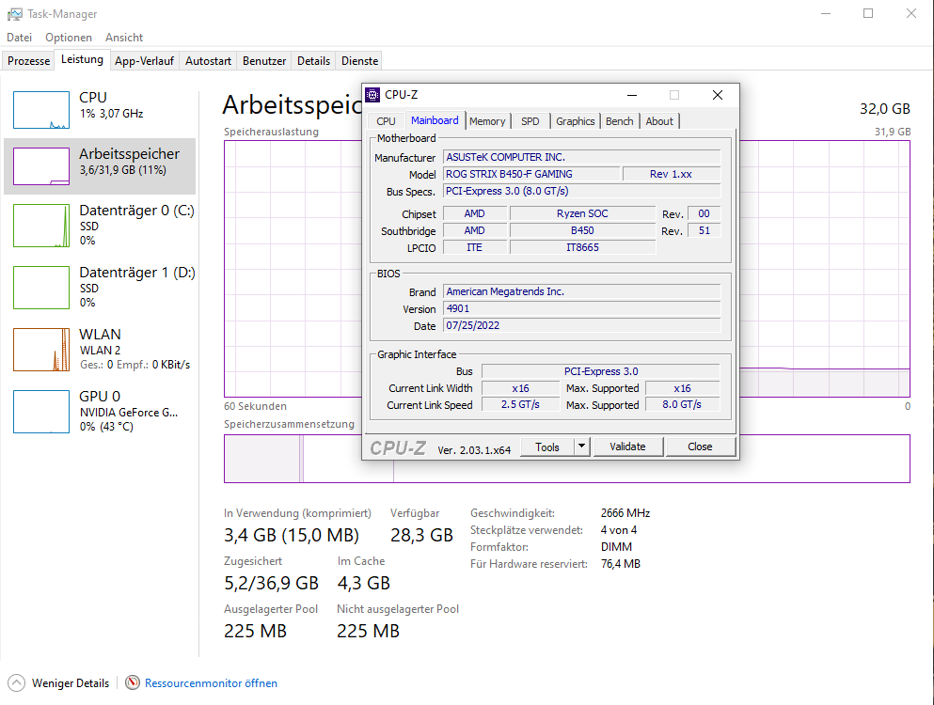Open the Optionen menu
The height and width of the screenshot is (705, 934).
coord(69,38)
